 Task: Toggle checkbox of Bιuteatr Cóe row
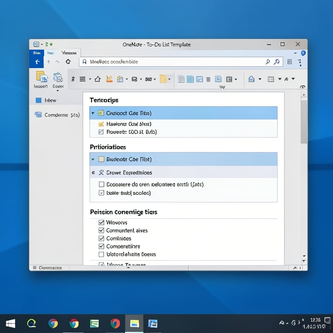coord(101,159)
